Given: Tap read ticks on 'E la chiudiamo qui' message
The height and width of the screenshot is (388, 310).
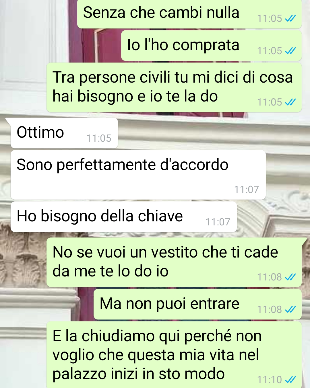Looking at the screenshot, I should point(290,380).
